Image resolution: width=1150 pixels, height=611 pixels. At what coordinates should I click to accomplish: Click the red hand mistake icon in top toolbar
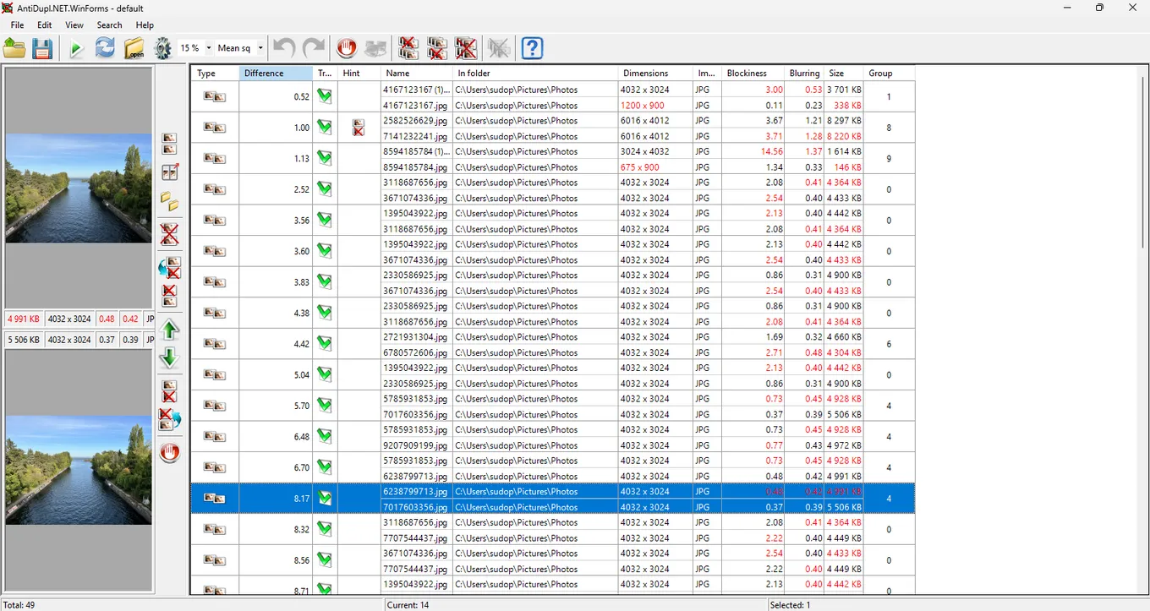coord(346,49)
